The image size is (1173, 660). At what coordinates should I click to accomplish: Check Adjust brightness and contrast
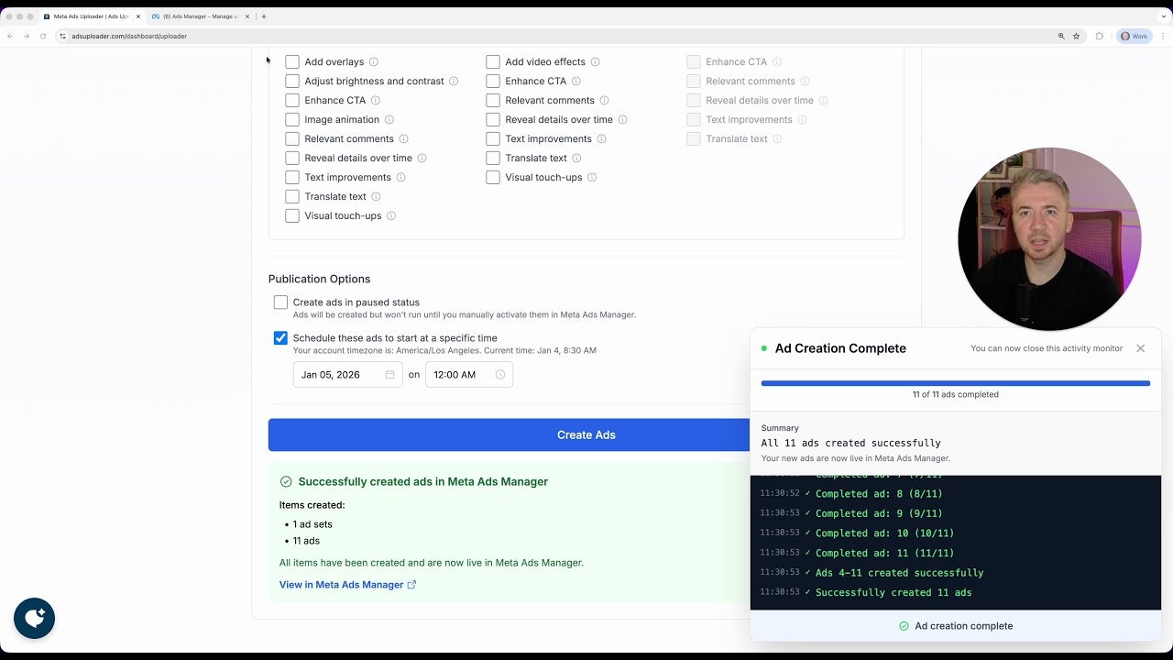click(292, 82)
